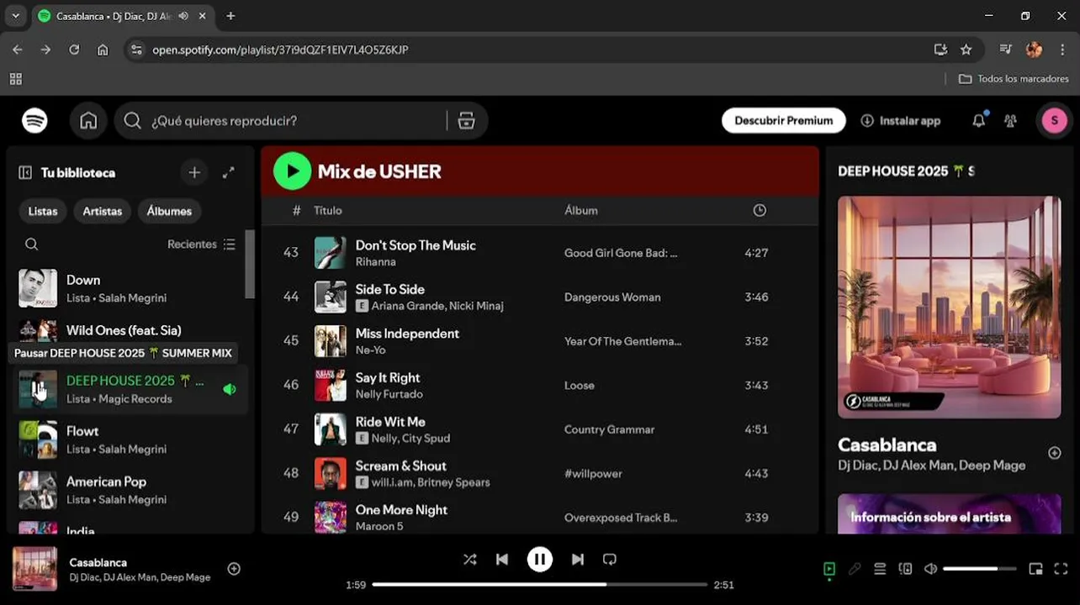Image resolution: width=1080 pixels, height=605 pixels.
Task: Open Información sobre el artista card
Action: [x=949, y=513]
